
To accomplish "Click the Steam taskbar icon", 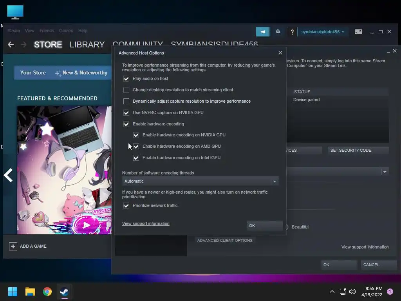I will click(x=64, y=292).
